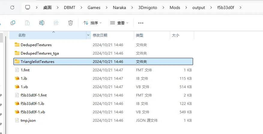Click the 1.ib file icon
This screenshot has height=134, width=263.
17,79
